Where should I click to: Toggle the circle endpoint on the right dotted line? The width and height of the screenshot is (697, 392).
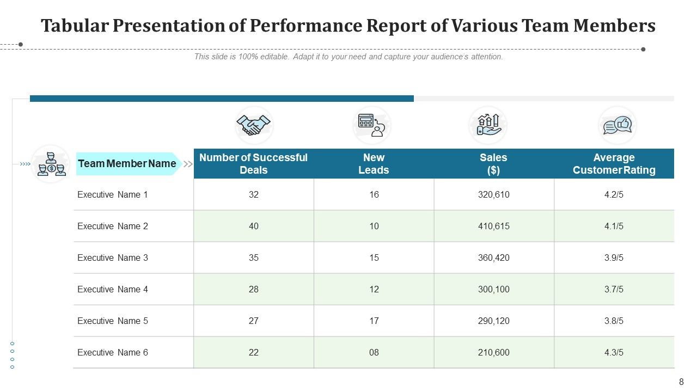[643, 48]
